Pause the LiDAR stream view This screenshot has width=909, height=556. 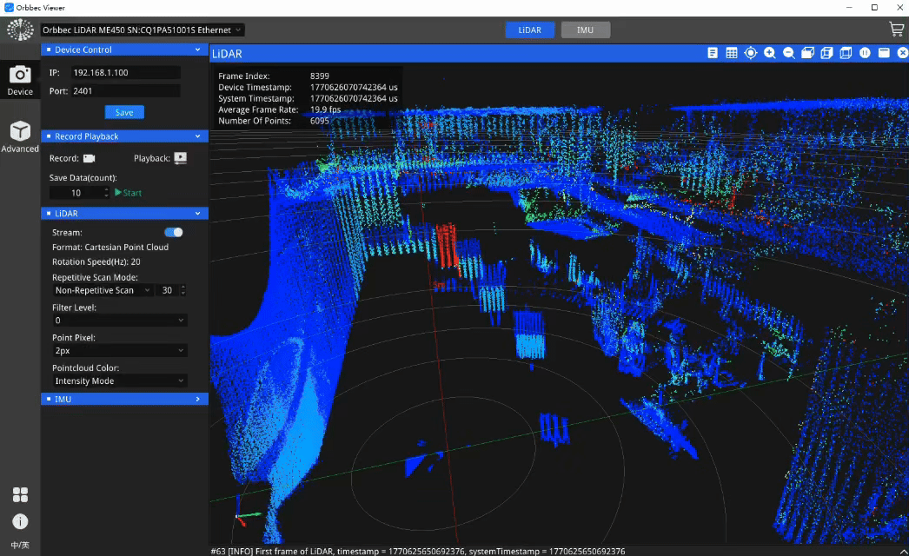click(x=865, y=53)
